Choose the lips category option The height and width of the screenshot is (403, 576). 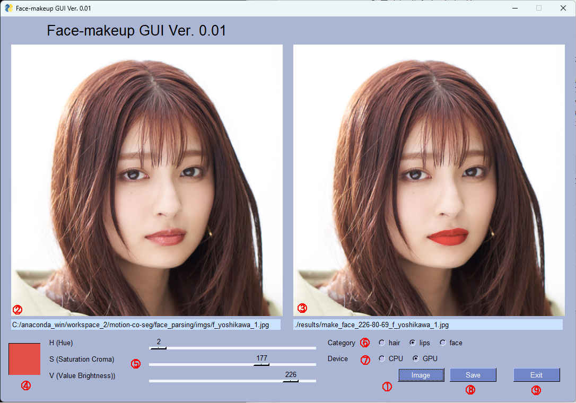pyautogui.click(x=412, y=343)
